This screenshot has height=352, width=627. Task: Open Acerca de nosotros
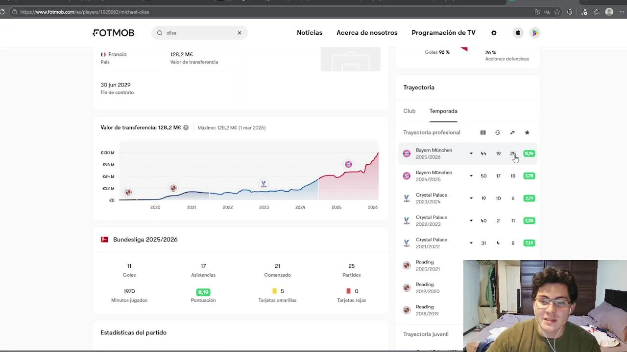tap(367, 33)
